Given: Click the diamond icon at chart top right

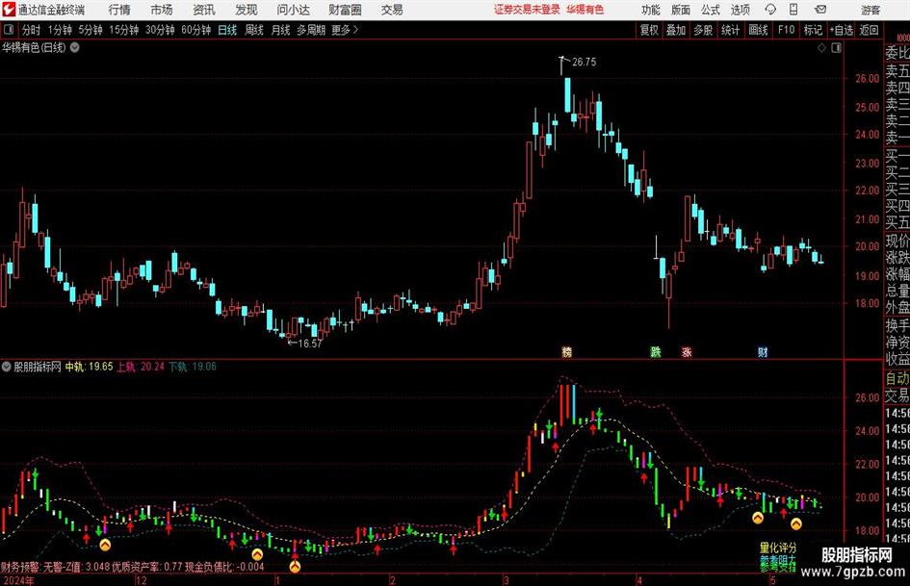Looking at the screenshot, I should click(x=821, y=48).
